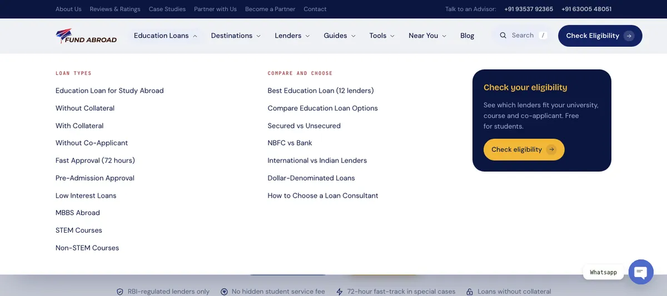Click the search magnifier icon
Viewport: 667px width, 296px height.
pos(503,36)
